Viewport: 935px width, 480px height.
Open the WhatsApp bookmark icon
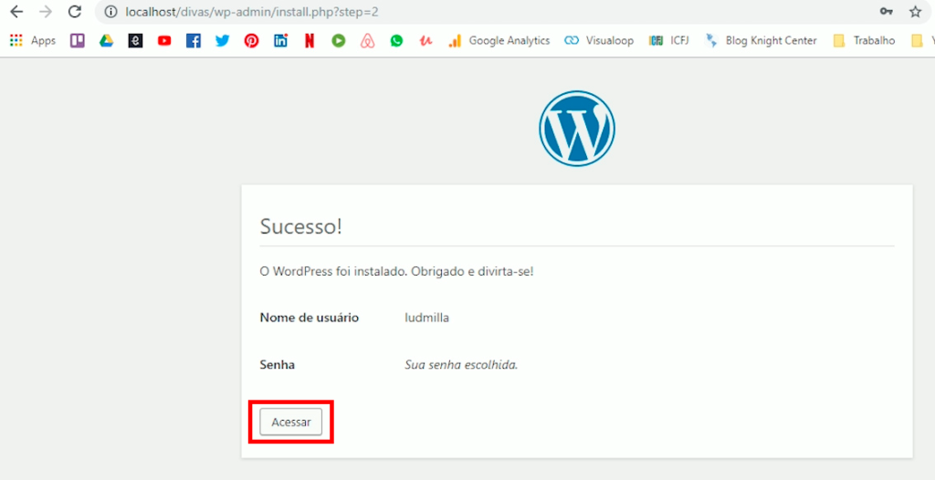click(396, 40)
